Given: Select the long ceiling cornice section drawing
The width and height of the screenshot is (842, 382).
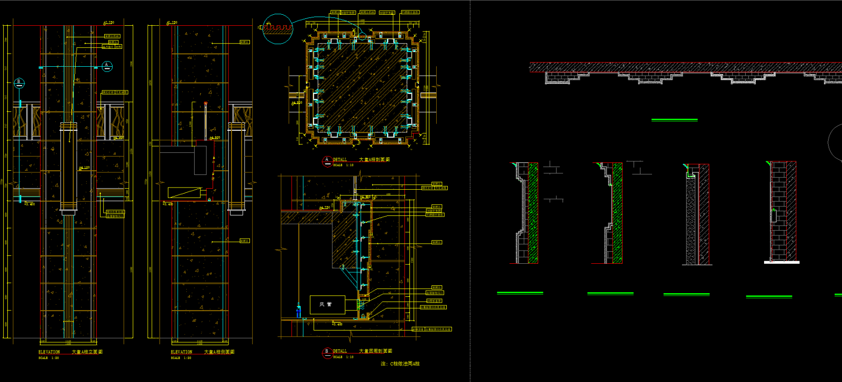Looking at the screenshot, I should (686, 73).
